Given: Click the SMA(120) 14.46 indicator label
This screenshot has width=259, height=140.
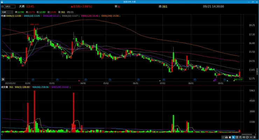Looking at the screenshot, I should pyautogui.click(x=90, y=16).
